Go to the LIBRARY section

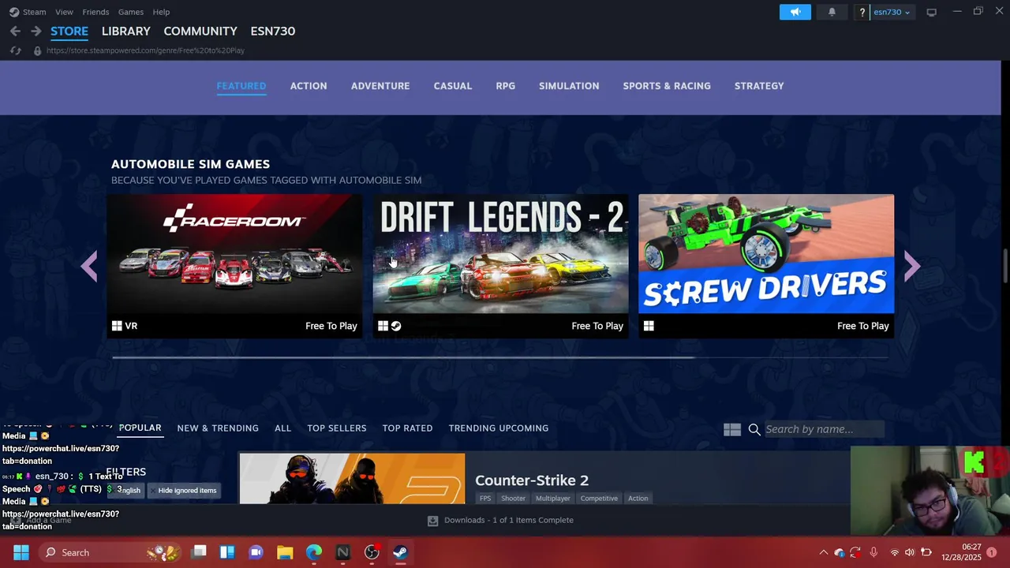(x=125, y=31)
